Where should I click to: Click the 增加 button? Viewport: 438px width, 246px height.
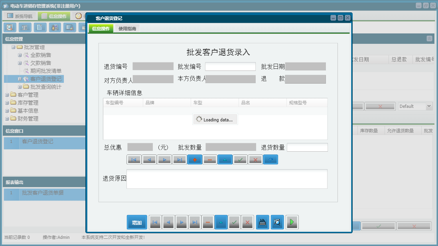coord(137,223)
